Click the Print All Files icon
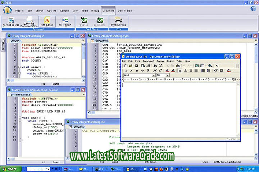 [118, 20]
